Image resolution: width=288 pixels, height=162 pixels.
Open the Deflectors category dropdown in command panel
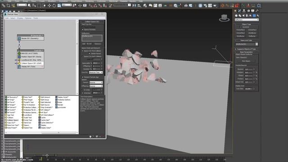(x=247, y=20)
